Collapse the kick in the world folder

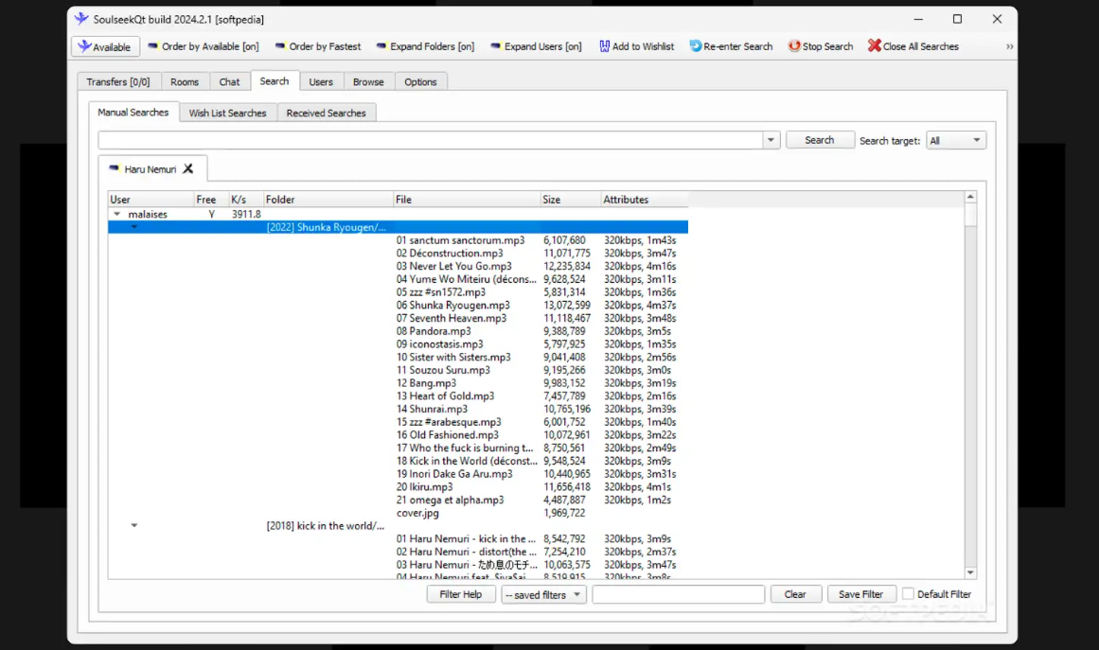click(133, 525)
